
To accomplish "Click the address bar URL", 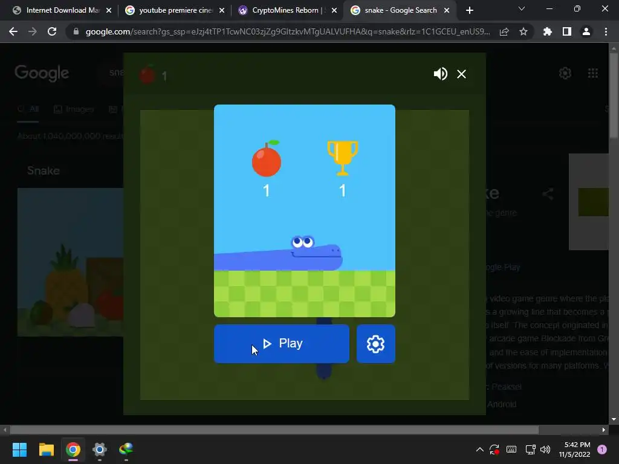I will pos(288,31).
